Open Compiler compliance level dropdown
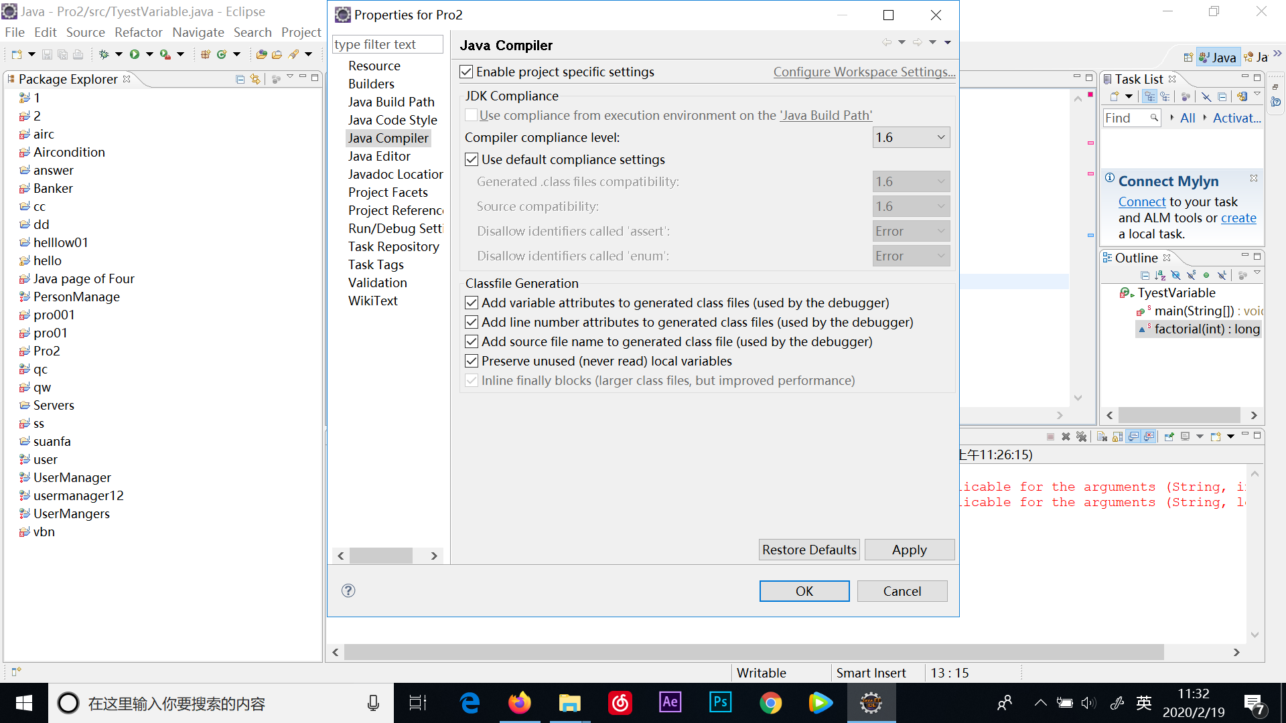The width and height of the screenshot is (1286, 723). click(911, 137)
